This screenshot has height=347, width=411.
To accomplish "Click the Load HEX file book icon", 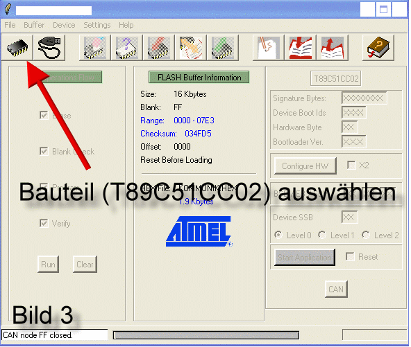I will tap(301, 48).
